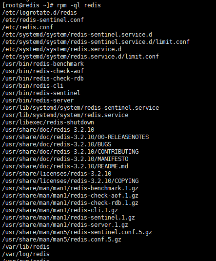Click redis-sentinel.service.d/limit.conf line
The image size is (216, 261).
tap(96, 42)
